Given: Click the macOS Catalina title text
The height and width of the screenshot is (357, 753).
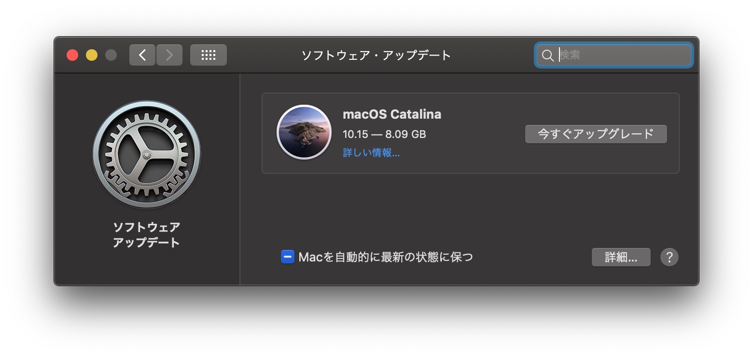Looking at the screenshot, I should 392,114.
